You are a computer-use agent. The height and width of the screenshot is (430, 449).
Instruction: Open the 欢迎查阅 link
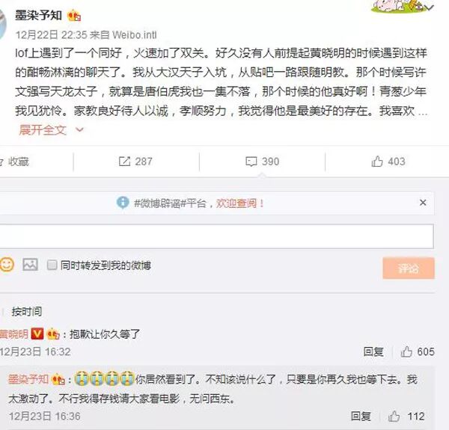point(239,203)
